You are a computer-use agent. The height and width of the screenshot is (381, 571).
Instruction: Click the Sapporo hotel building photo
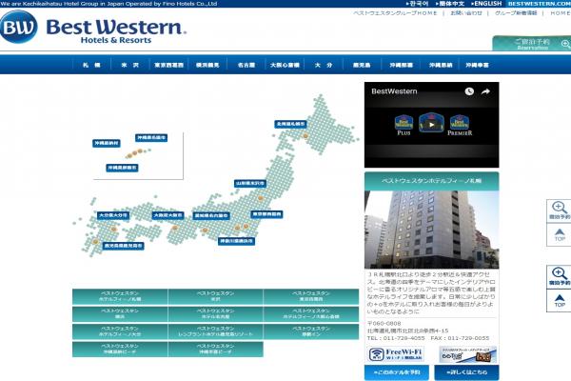point(431,230)
